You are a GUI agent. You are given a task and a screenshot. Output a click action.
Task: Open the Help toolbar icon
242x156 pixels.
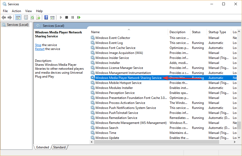(46, 17)
